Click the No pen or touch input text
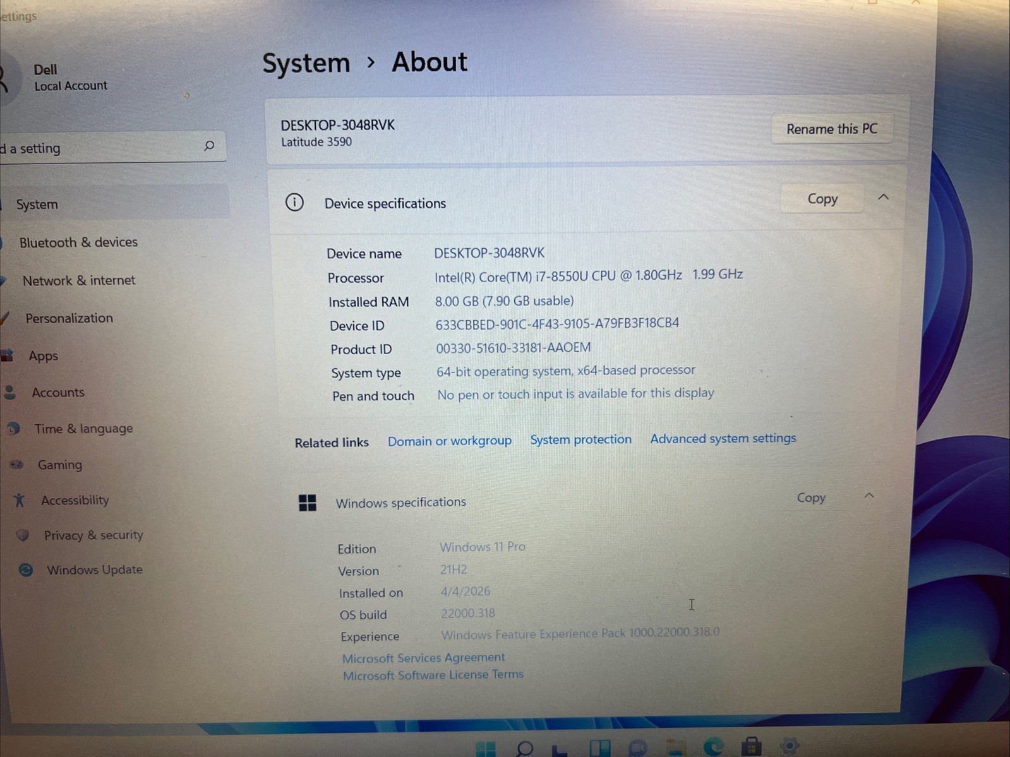 point(575,393)
